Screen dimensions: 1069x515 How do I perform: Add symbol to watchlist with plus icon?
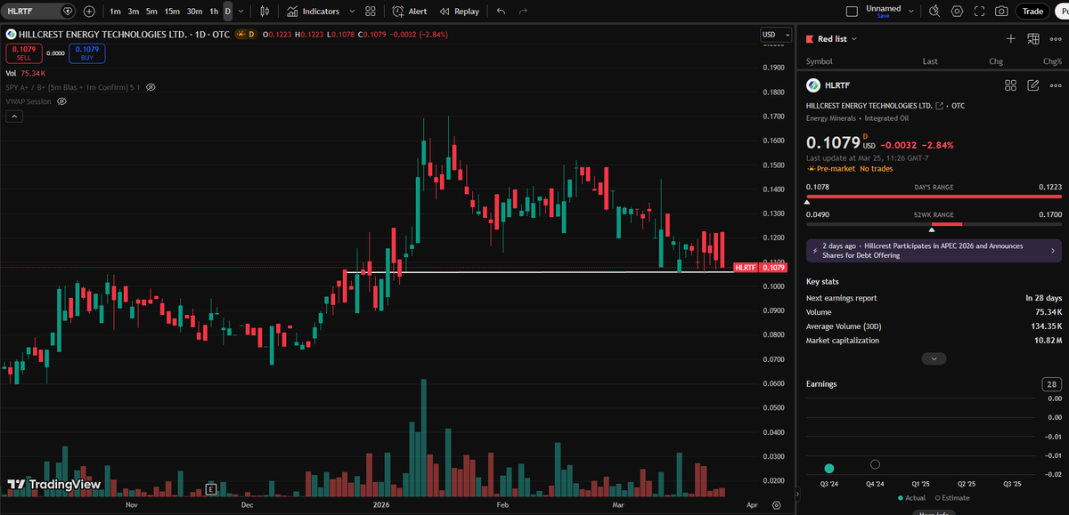(x=1011, y=38)
